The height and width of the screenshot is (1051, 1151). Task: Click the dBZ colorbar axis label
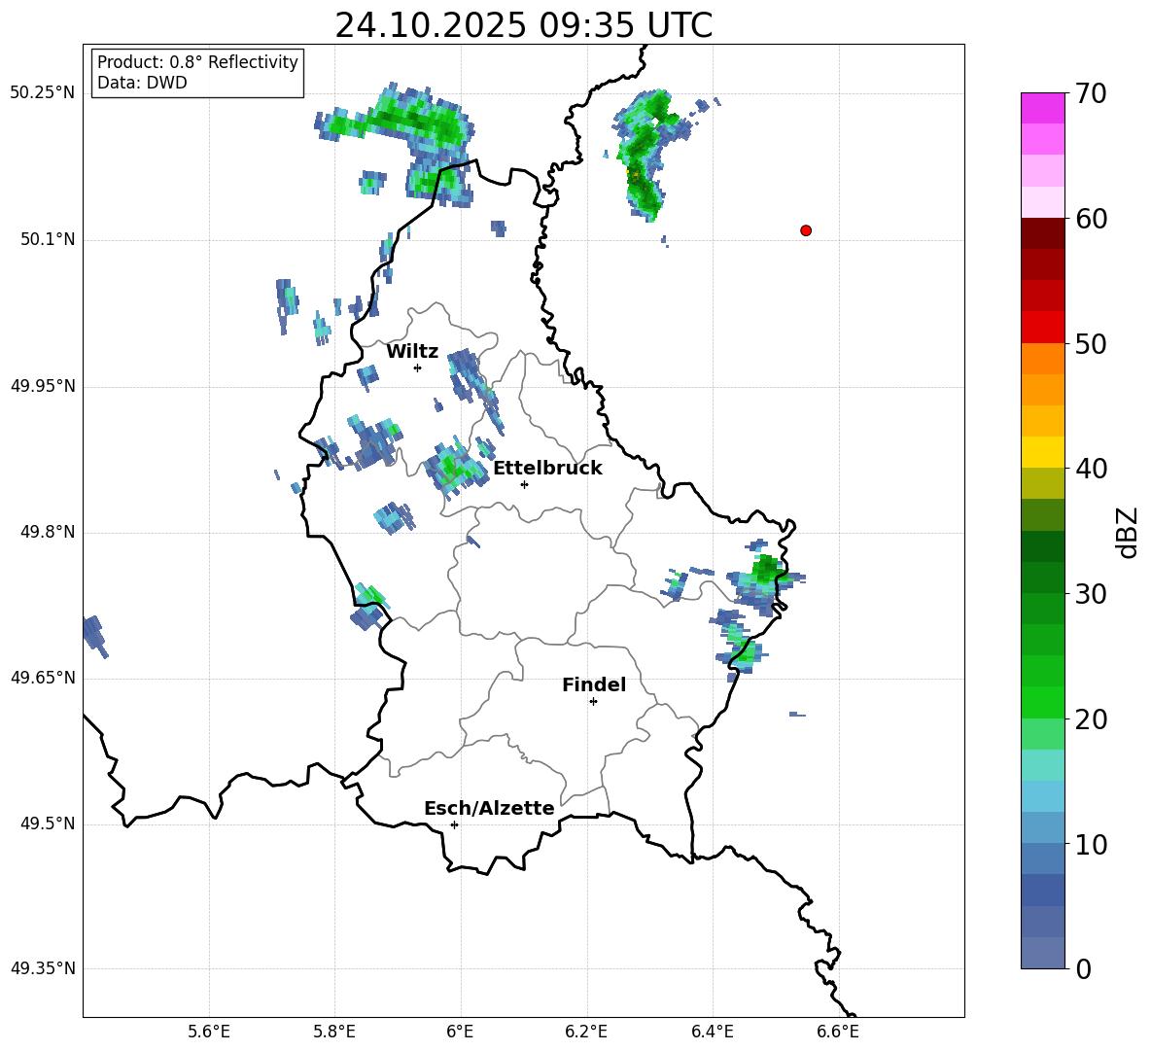(x=1127, y=532)
